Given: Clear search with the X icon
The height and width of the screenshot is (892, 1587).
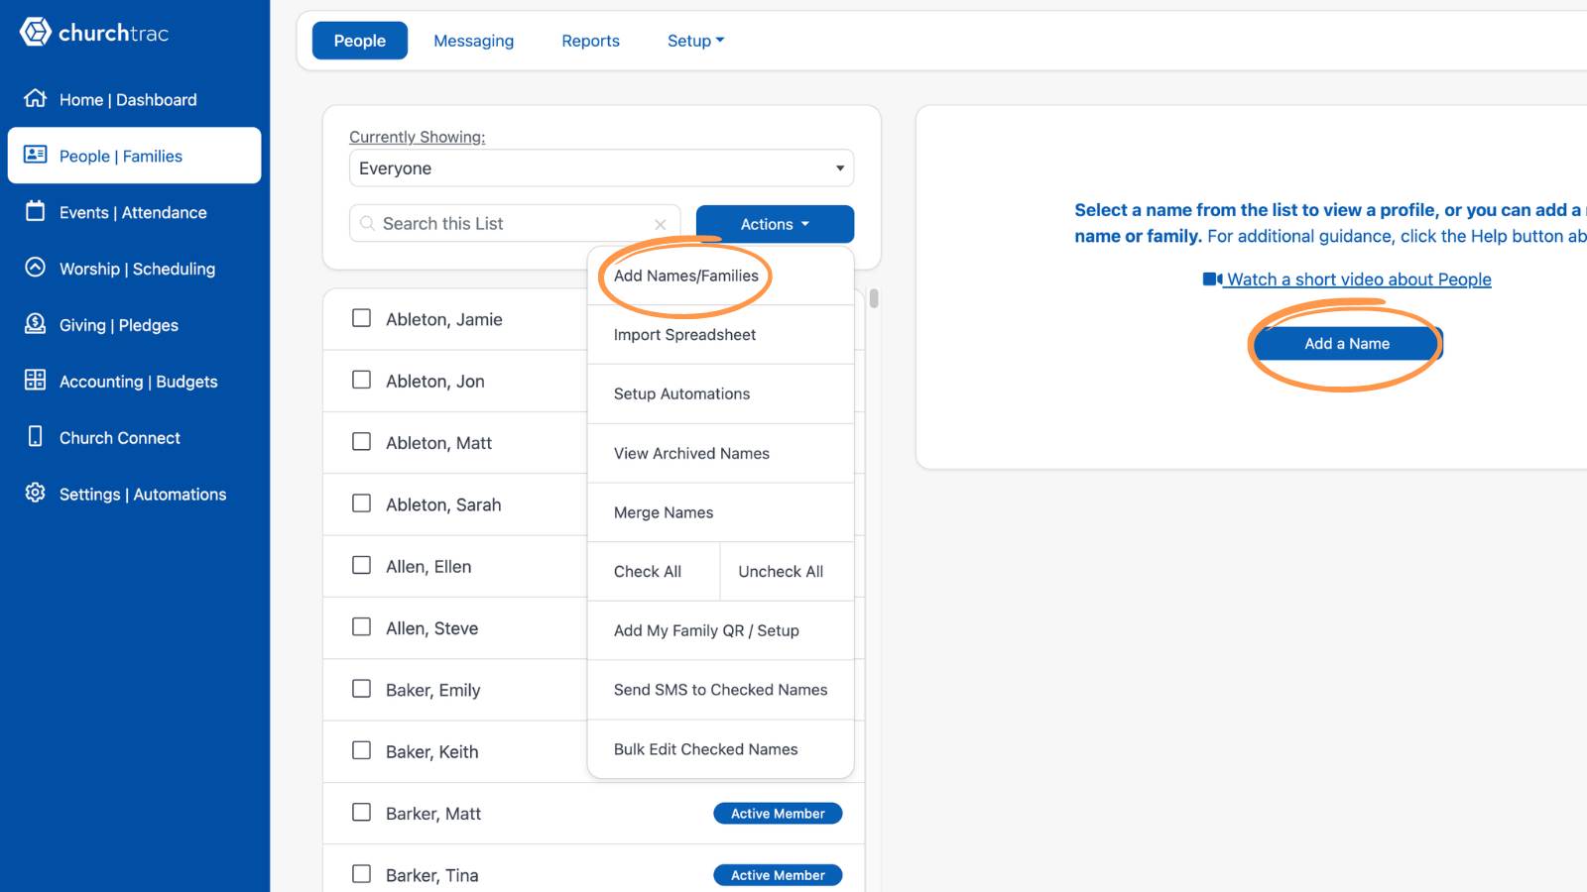Looking at the screenshot, I should point(661,225).
